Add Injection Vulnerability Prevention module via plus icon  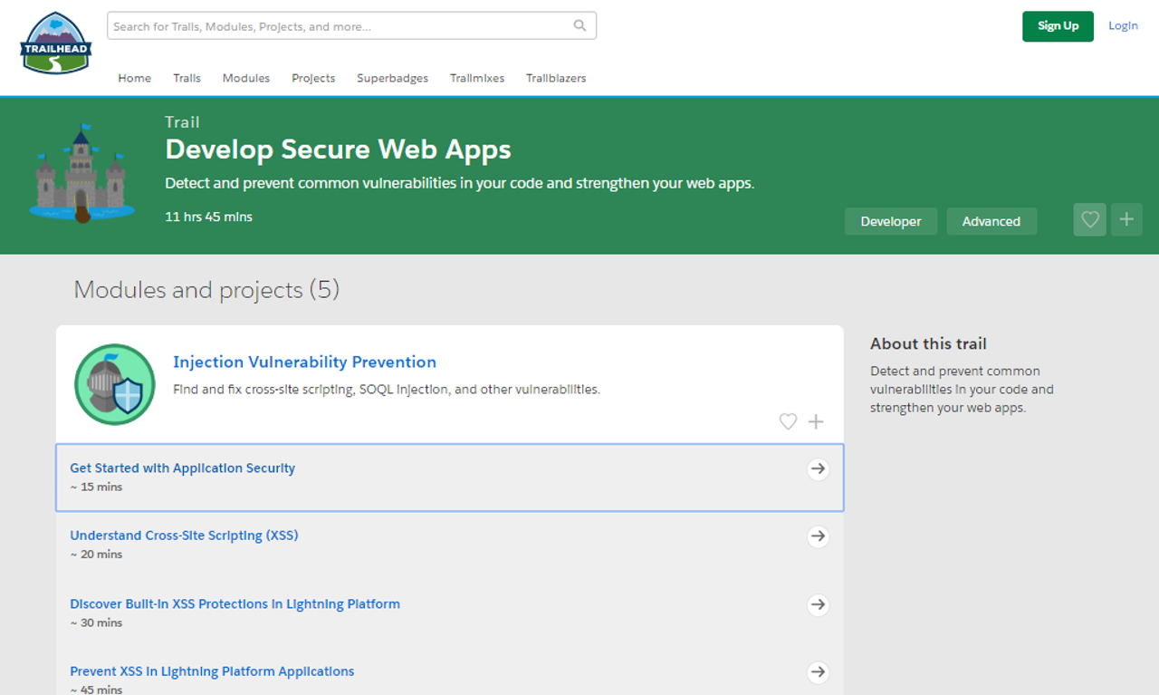(816, 421)
